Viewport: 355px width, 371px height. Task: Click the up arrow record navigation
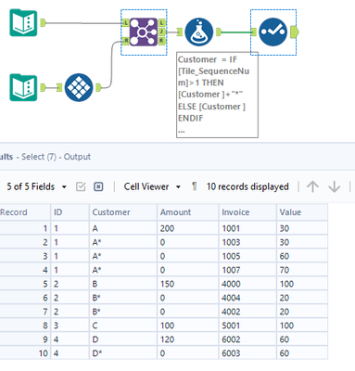[x=312, y=186]
